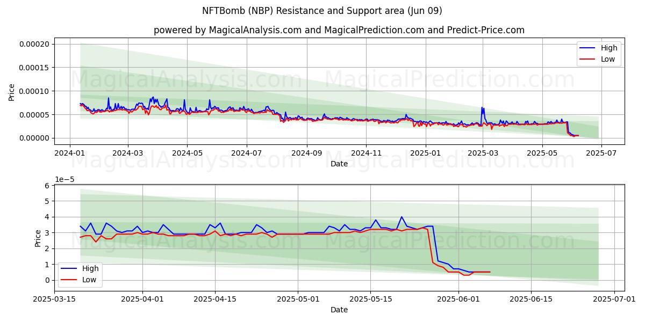The image size is (645, 322).
Task: Click the '2024-05' tick label on the top chart
Action: pos(187,153)
